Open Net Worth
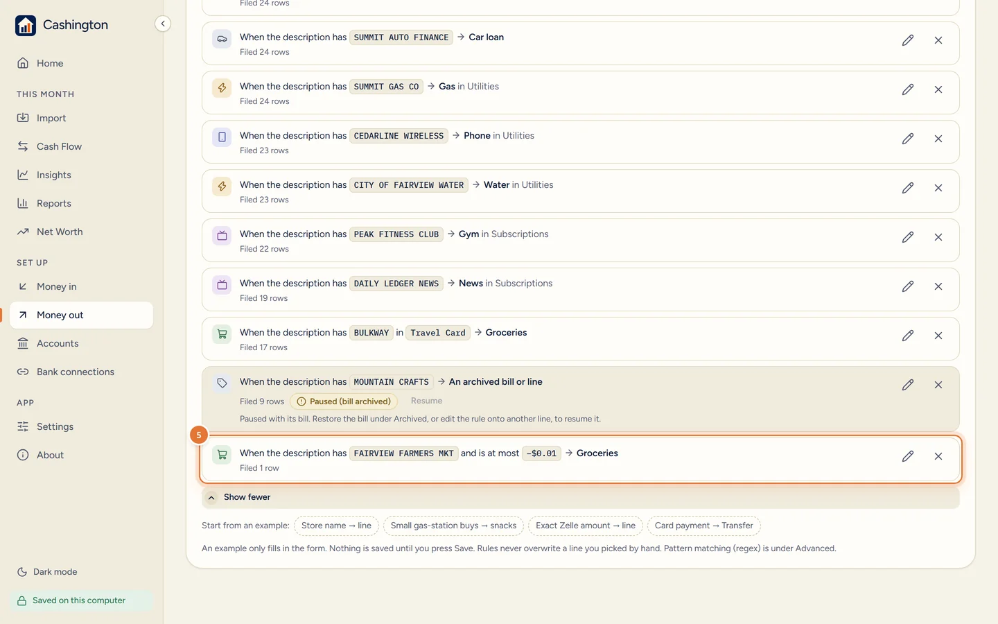The height and width of the screenshot is (624, 998). click(x=82, y=232)
